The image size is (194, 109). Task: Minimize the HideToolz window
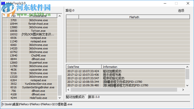(x=165, y=3)
